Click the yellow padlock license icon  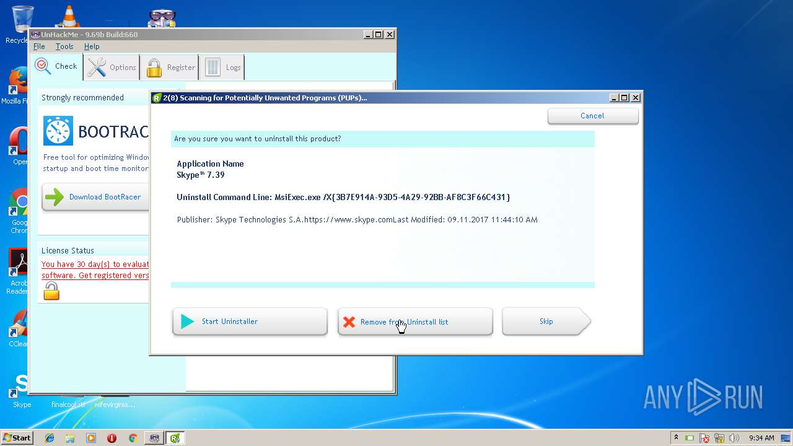51,291
